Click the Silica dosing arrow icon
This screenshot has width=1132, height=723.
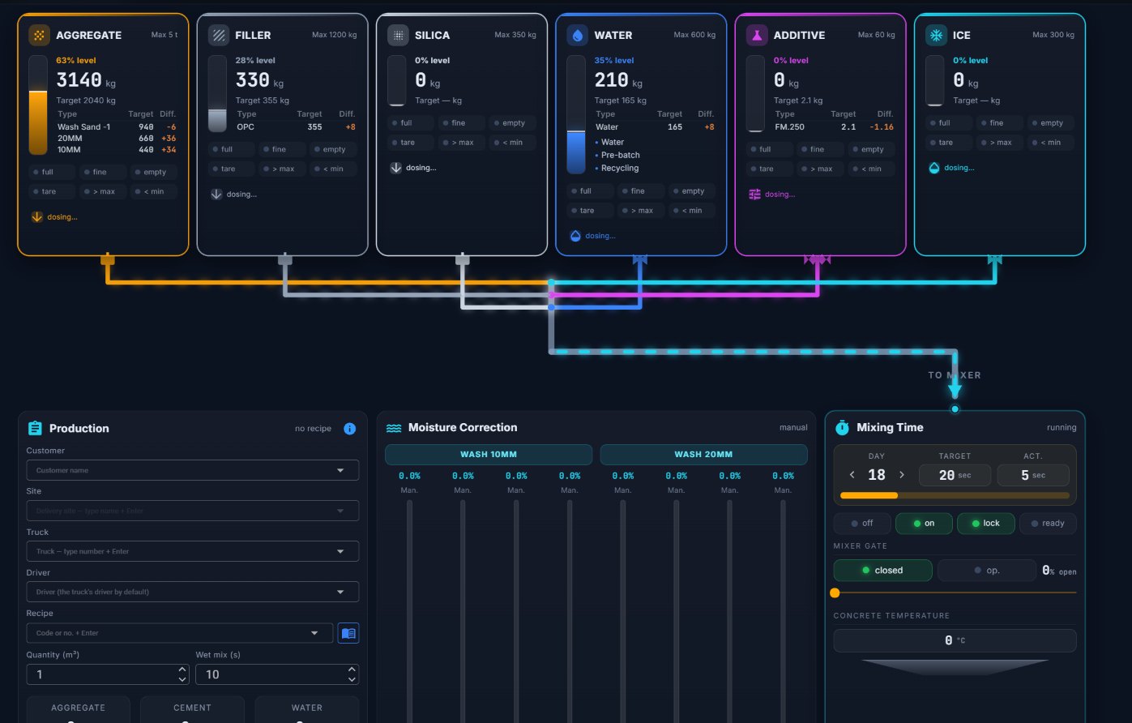395,168
